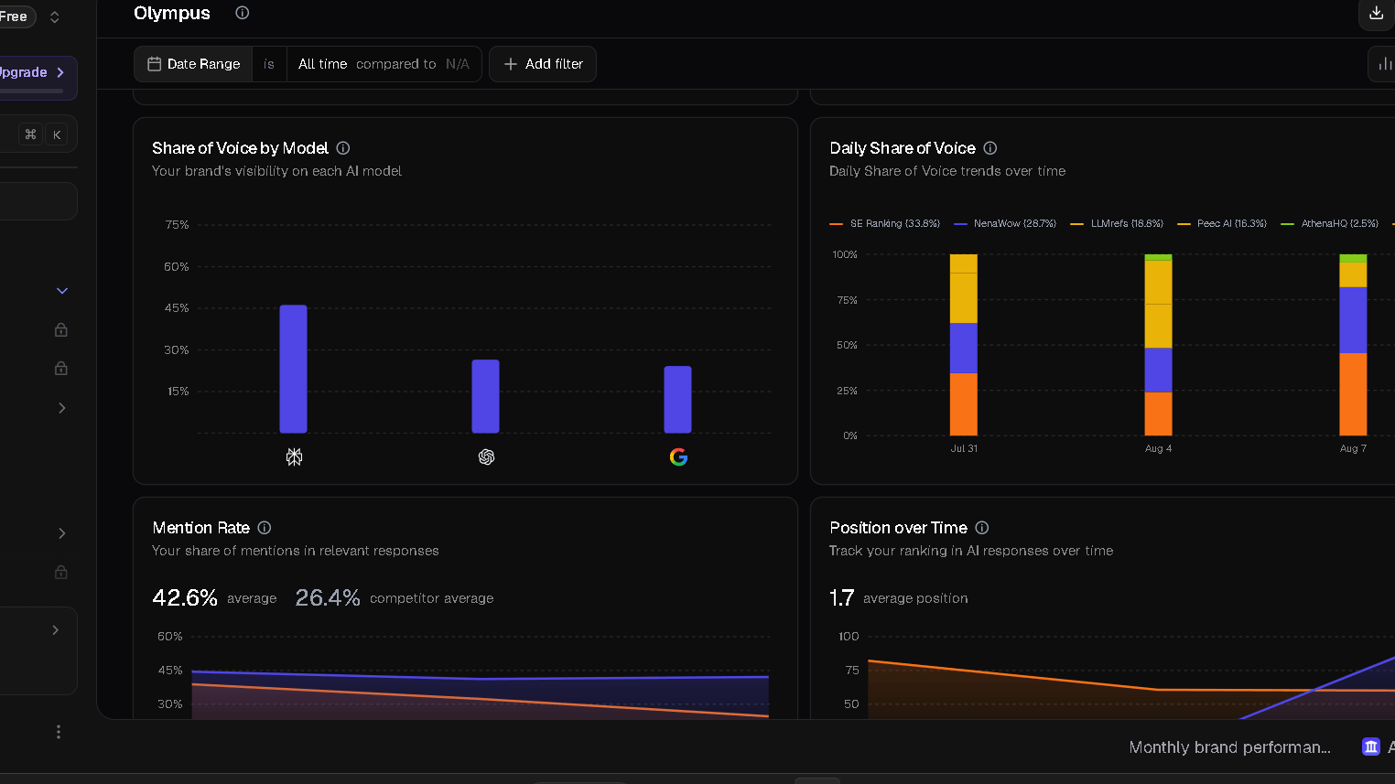The image size is (1395, 784).
Task: Click the lowest lock icon in sidebar
Action: 61,572
